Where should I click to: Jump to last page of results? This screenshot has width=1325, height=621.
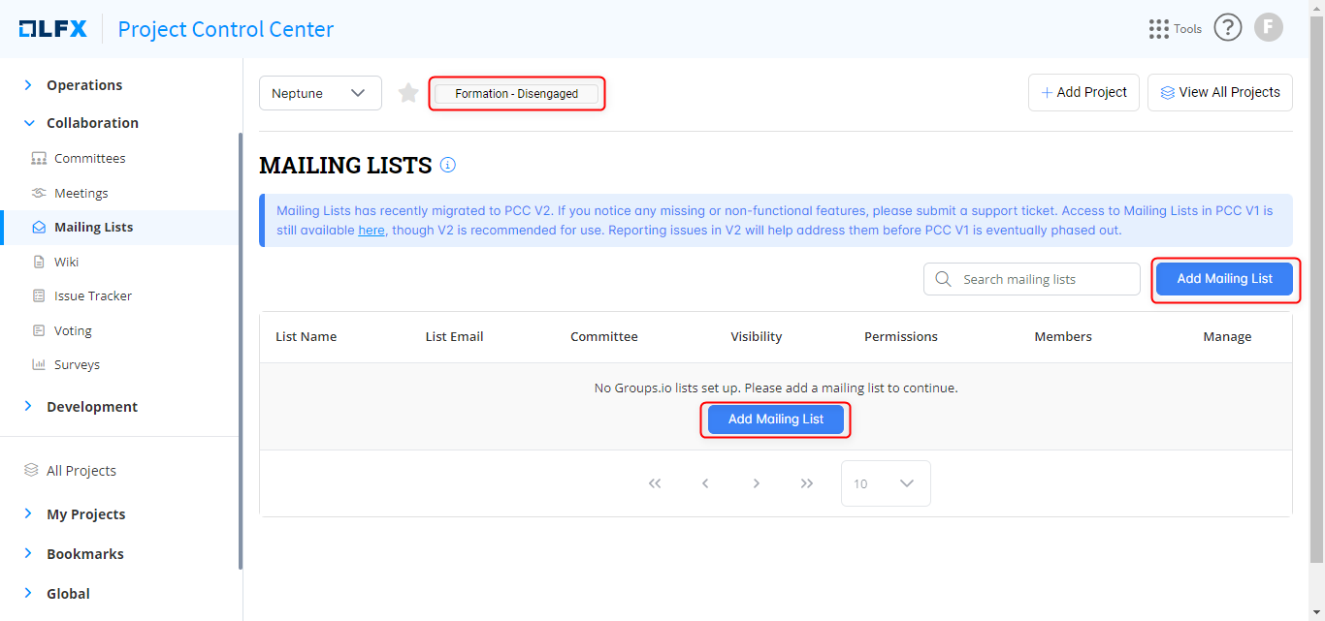coord(806,483)
